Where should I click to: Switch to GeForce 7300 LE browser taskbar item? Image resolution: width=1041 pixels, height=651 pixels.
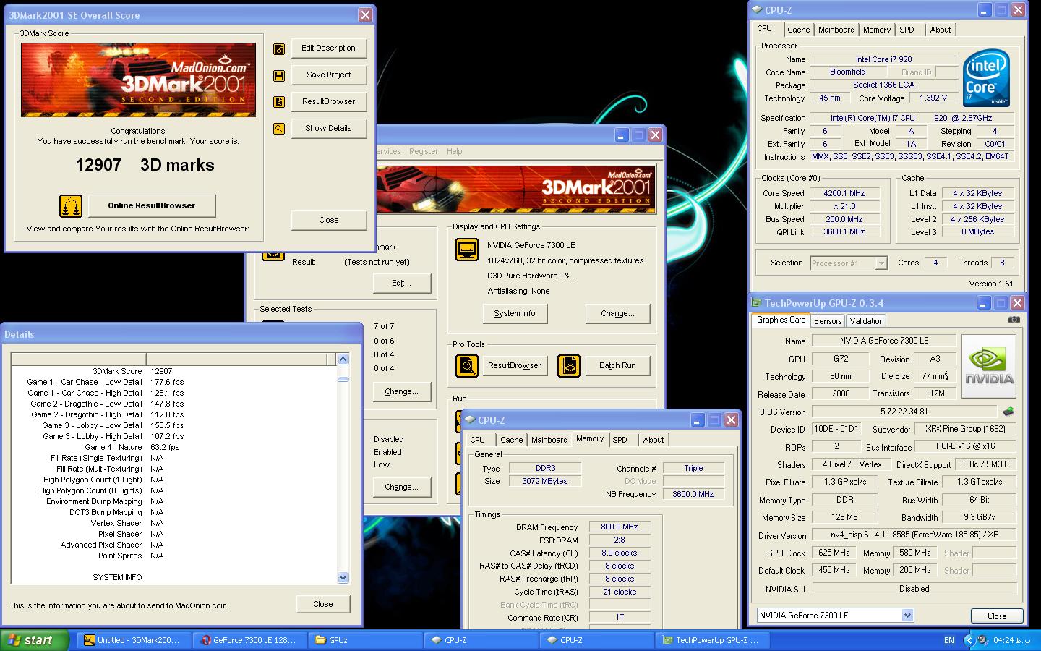click(x=249, y=640)
